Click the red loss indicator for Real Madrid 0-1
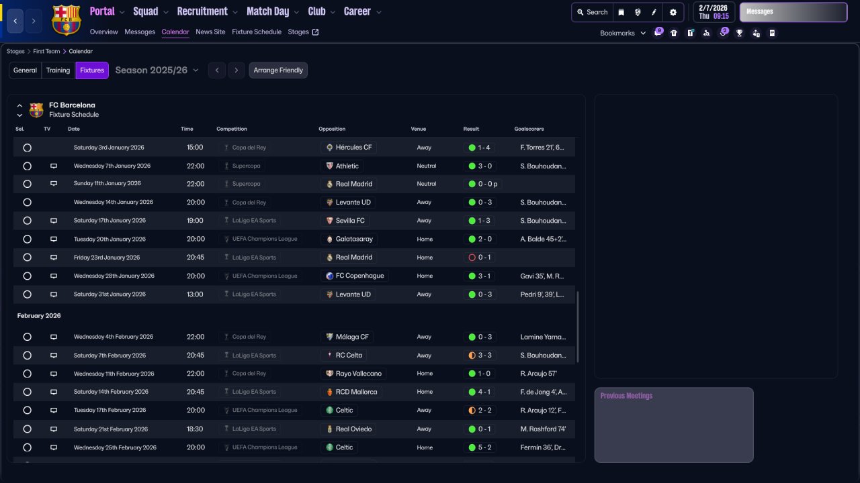 point(472,258)
